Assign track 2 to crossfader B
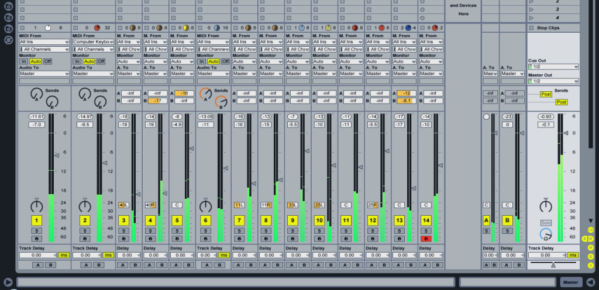The image size is (599, 290). 98,265
